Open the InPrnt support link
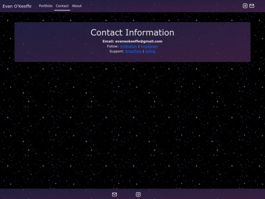Viewport: 265px width, 199px height. pyautogui.click(x=150, y=51)
